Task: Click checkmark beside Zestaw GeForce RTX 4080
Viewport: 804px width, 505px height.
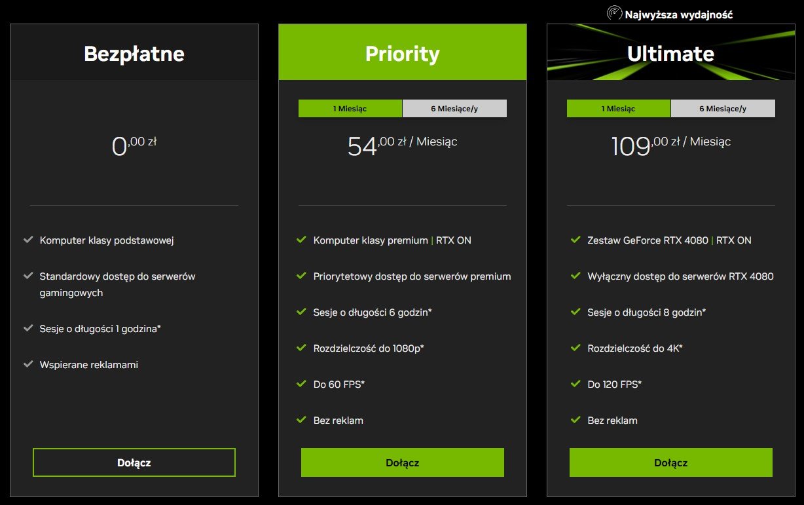Action: (x=576, y=240)
